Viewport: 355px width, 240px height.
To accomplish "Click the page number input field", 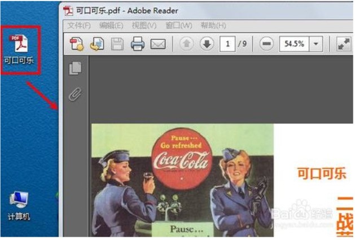I will pyautogui.click(x=227, y=44).
